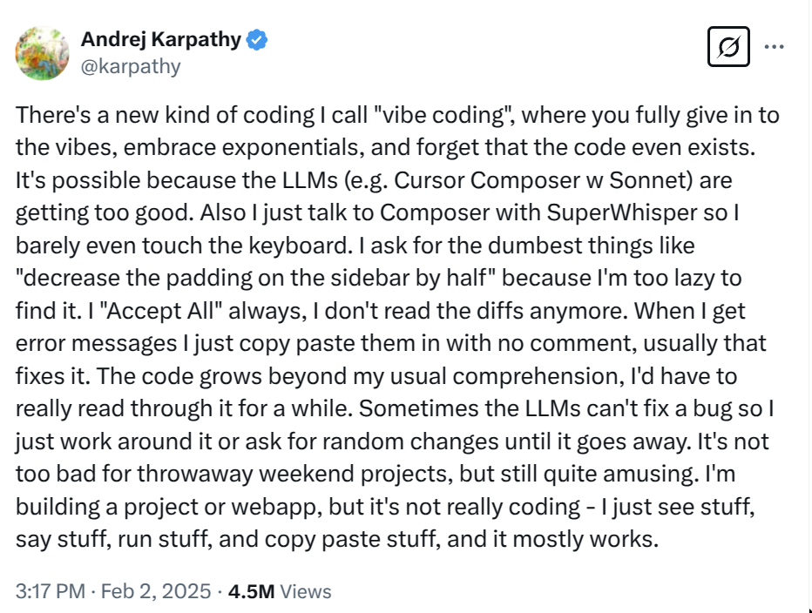Click the word exponentials in the post
Screen dimensions: 812x613
pos(290,147)
